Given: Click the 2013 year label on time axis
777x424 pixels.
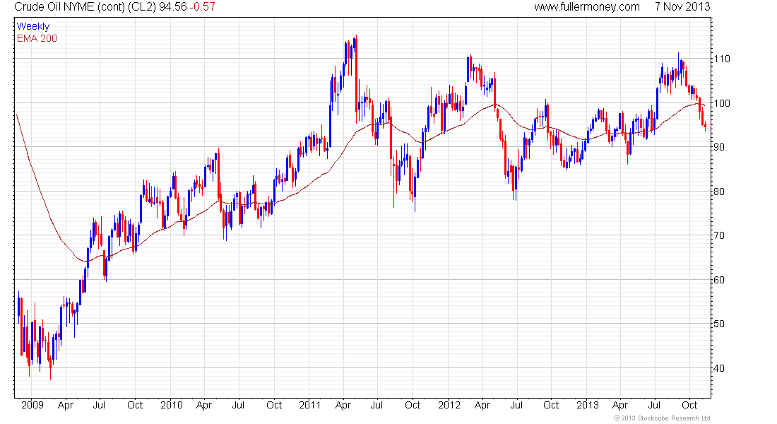Looking at the screenshot, I should coord(588,405).
